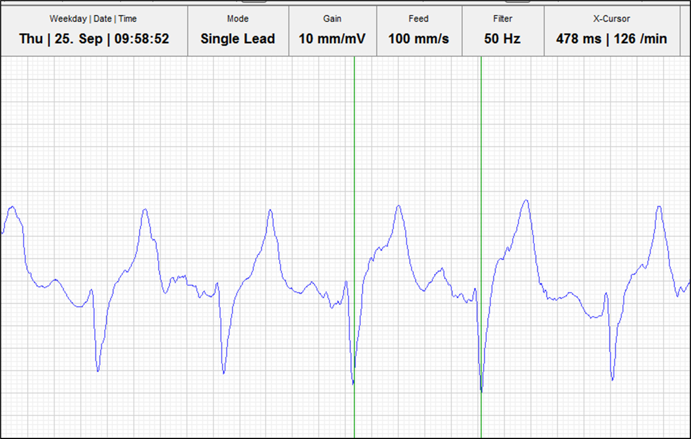Select the right green X-cursor line
This screenshot has width=691, height=439.
(x=481, y=156)
